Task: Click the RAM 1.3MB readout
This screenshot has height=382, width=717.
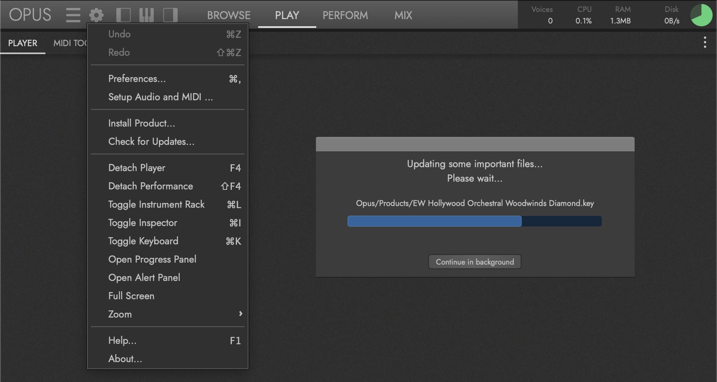Action: tap(621, 15)
